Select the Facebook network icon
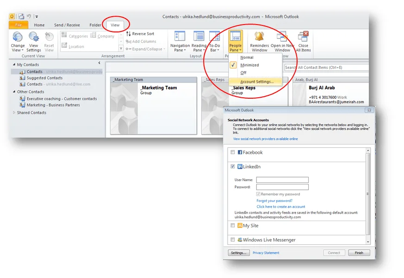The height and width of the screenshot is (278, 404). (240, 152)
